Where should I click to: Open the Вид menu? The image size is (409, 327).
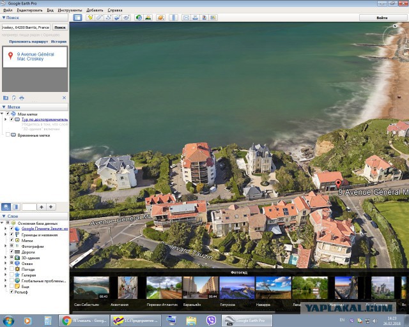[50, 10]
